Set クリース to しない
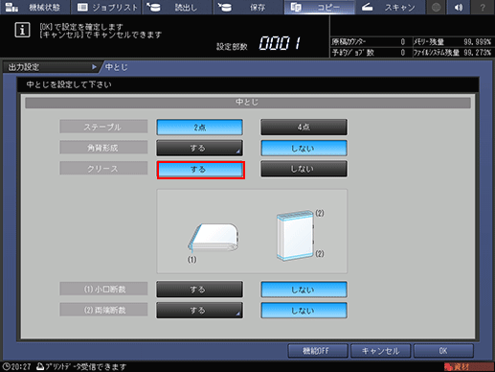 tap(304, 169)
